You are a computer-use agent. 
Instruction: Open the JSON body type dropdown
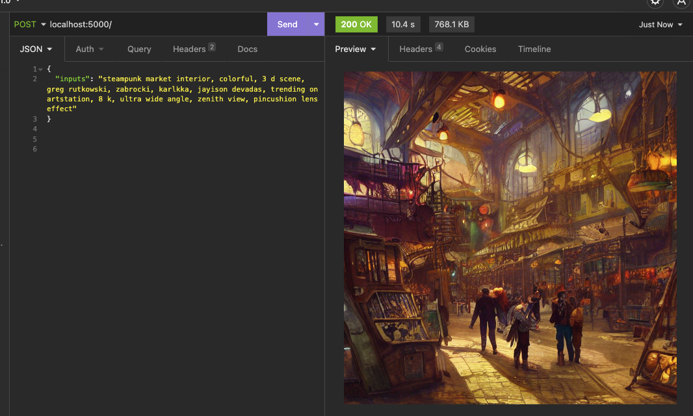coord(36,49)
